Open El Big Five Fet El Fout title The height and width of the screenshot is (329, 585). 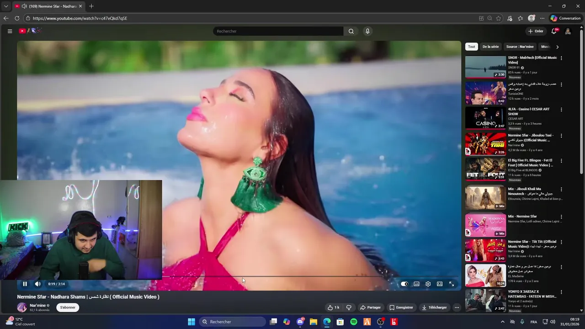[531, 163]
